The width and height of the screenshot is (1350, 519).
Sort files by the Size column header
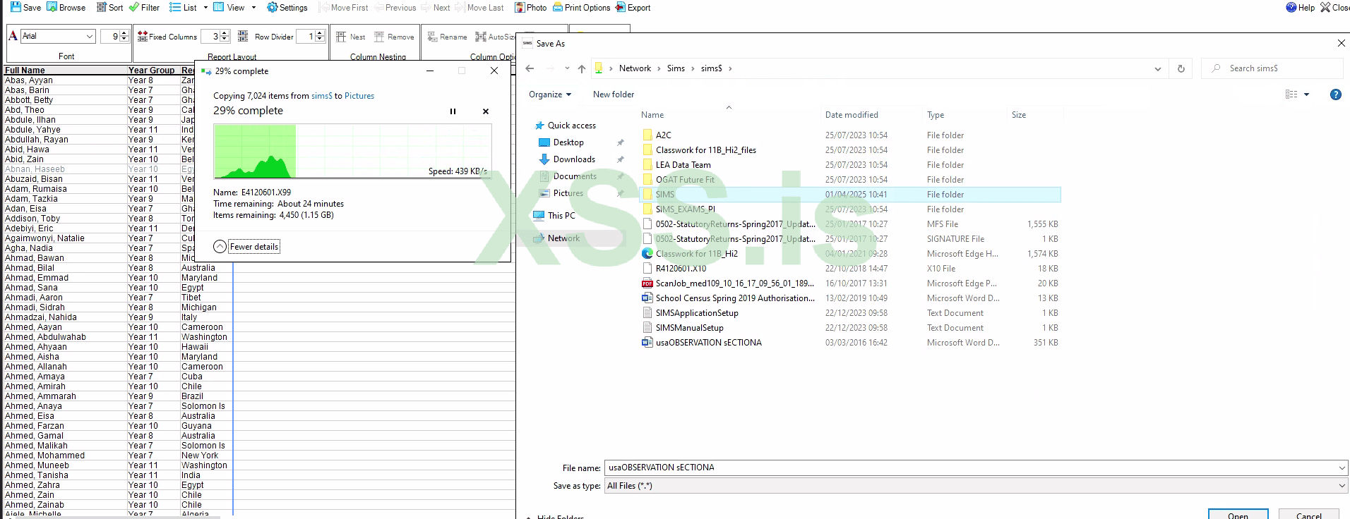pyautogui.click(x=1019, y=115)
